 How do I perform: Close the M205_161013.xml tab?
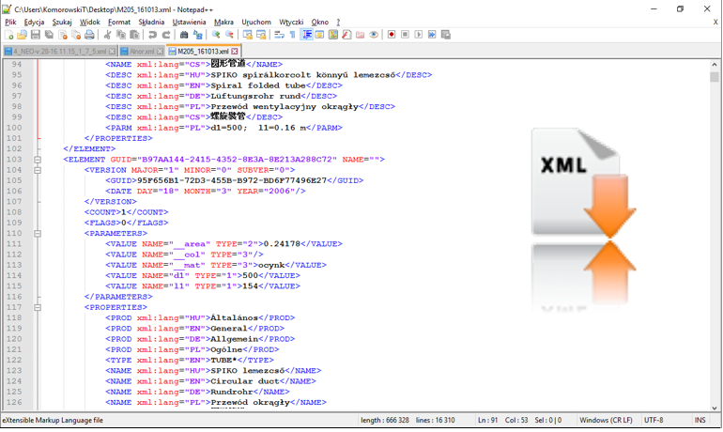click(x=235, y=51)
